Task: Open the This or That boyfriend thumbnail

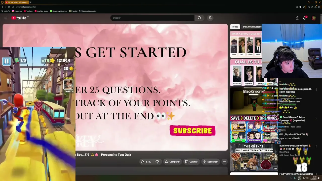Action: pos(254,157)
